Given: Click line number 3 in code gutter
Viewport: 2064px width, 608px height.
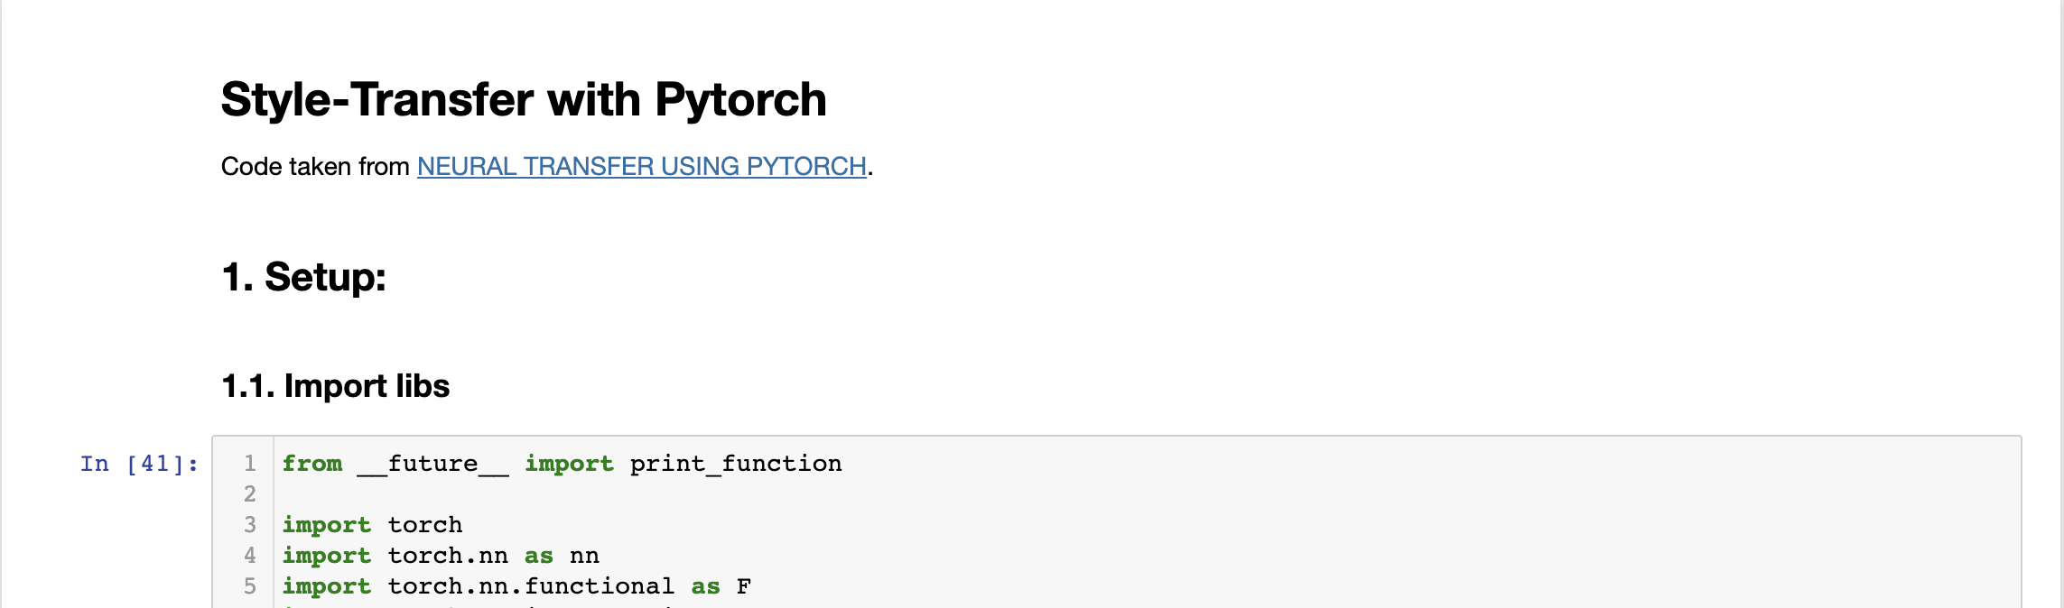Looking at the screenshot, I should [x=250, y=525].
